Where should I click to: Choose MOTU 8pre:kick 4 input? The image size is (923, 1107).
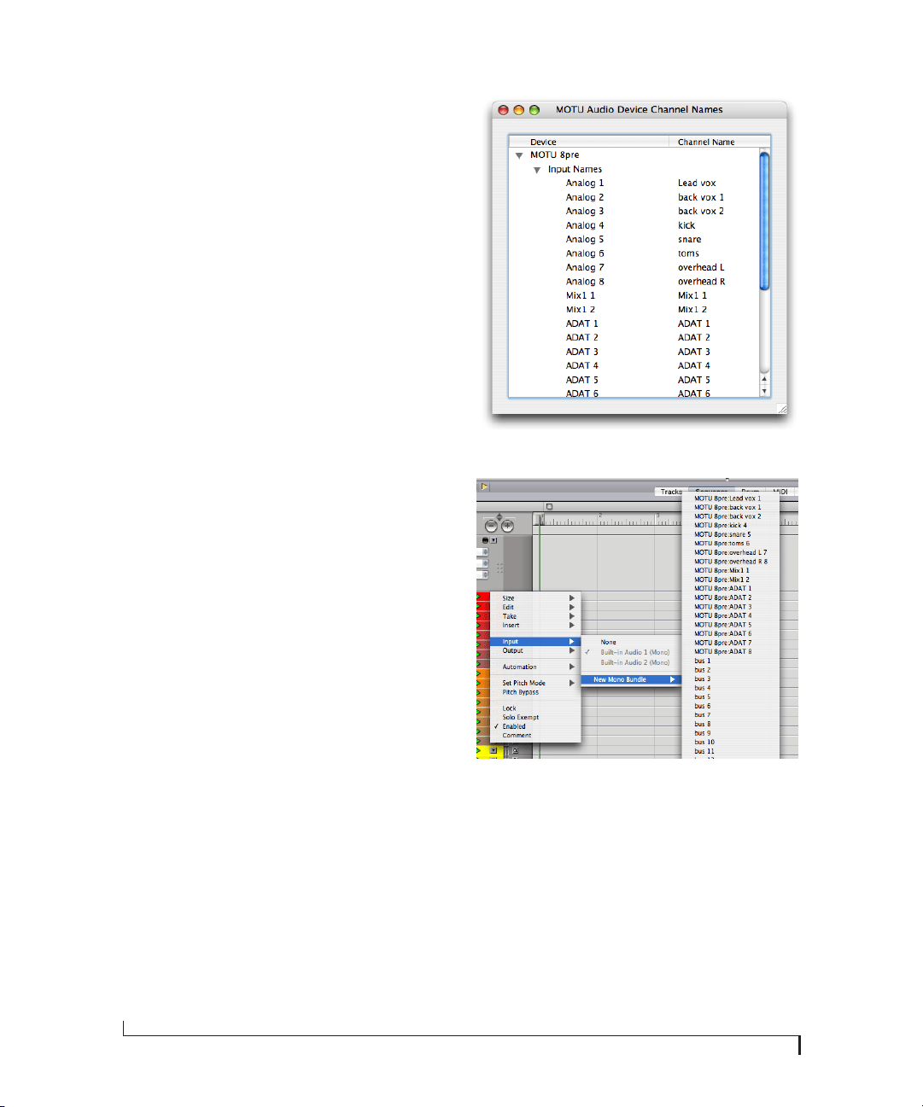tap(731, 526)
